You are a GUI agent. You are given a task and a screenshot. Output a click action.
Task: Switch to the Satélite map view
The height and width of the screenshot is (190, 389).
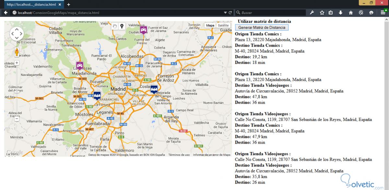[x=223, y=25]
